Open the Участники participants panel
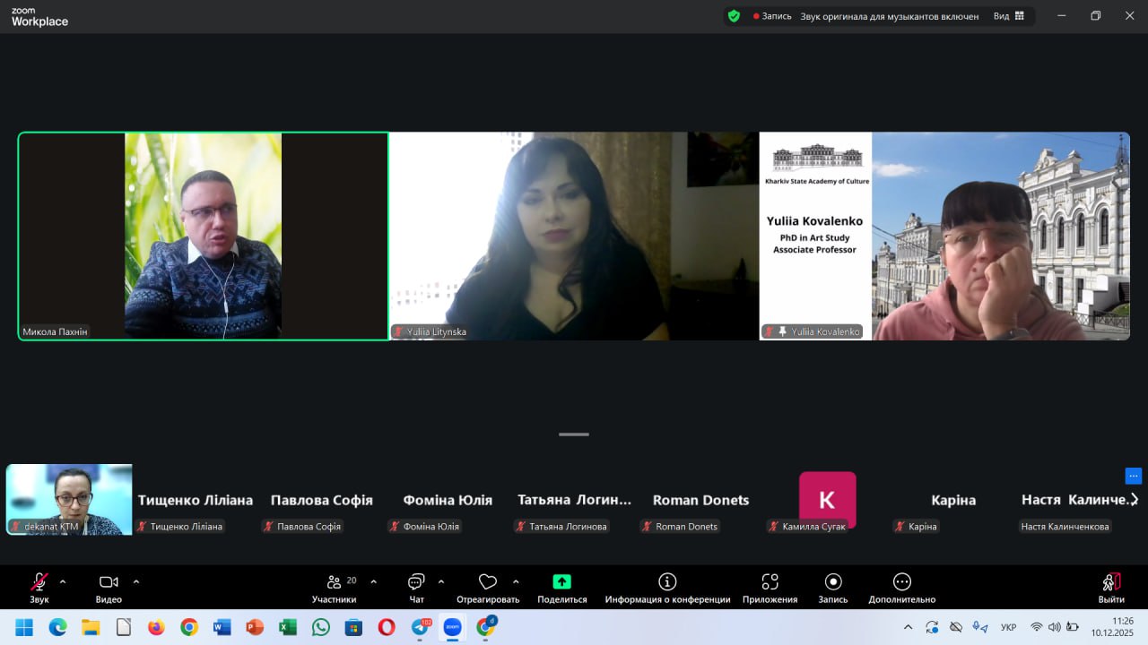This screenshot has height=645, width=1148. coord(335,582)
